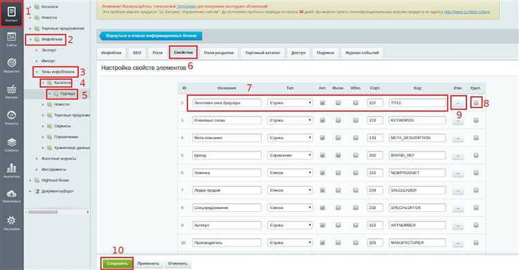The image size is (519, 270).
Task: Click the Сервисы folder icon in the tree
Action: pyautogui.click(x=50, y=126)
